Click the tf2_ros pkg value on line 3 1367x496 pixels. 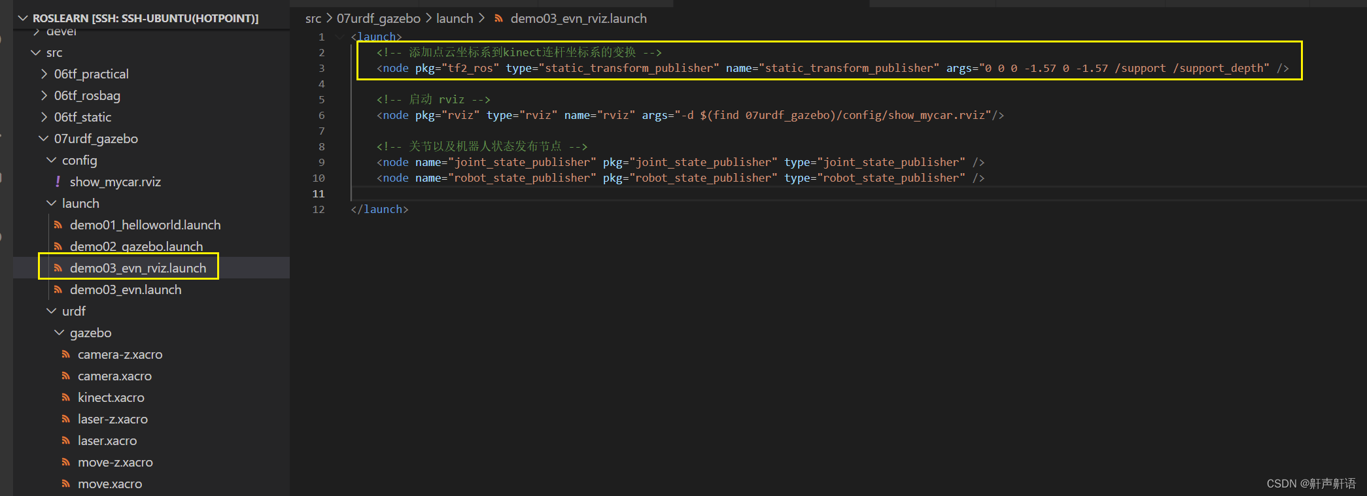[470, 68]
